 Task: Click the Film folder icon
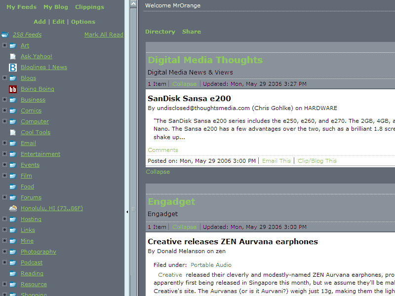[x=13, y=176]
